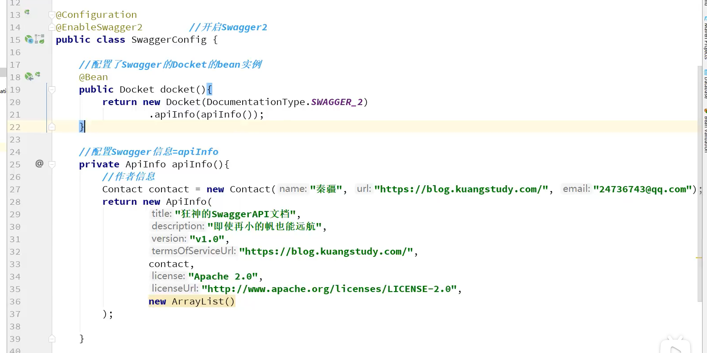Screen dimensions: 707x353
Task: Collapse the apiInfo() method at line 25
Action: pyautogui.click(x=52, y=164)
